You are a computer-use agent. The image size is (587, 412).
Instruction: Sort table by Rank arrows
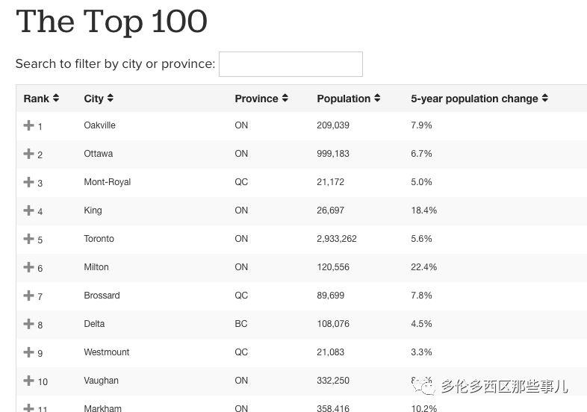pyautogui.click(x=56, y=98)
